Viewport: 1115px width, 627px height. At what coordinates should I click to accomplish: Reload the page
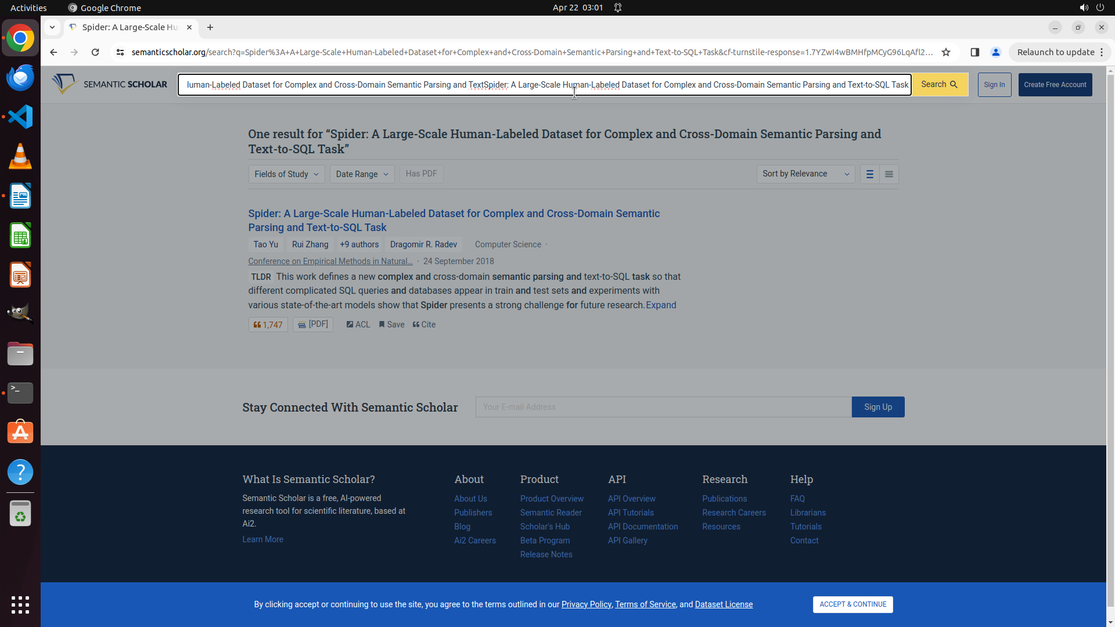pyautogui.click(x=95, y=52)
